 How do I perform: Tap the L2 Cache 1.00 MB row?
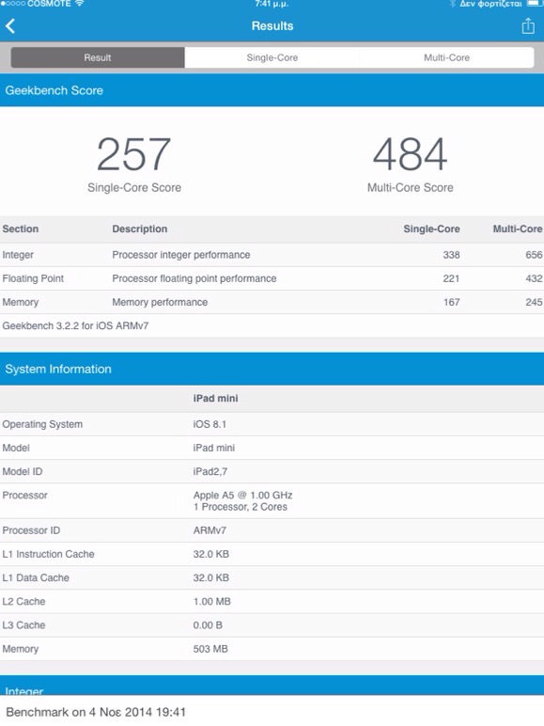pos(272,602)
